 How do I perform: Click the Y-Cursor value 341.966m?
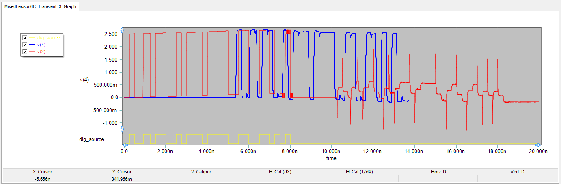121,179
